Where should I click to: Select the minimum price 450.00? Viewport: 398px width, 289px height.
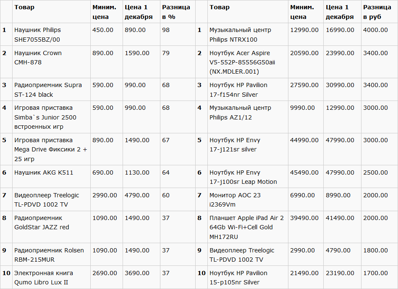tap(103, 30)
